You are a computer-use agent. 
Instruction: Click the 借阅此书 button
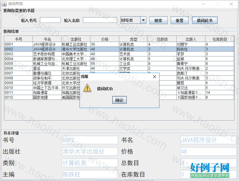coord(205,21)
